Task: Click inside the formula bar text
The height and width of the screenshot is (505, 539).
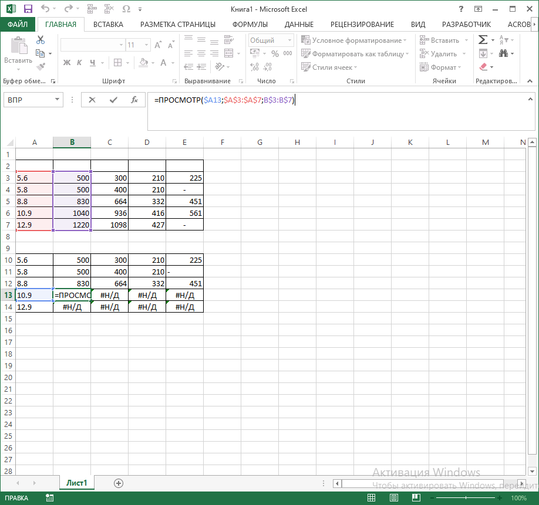Action: pyautogui.click(x=224, y=100)
